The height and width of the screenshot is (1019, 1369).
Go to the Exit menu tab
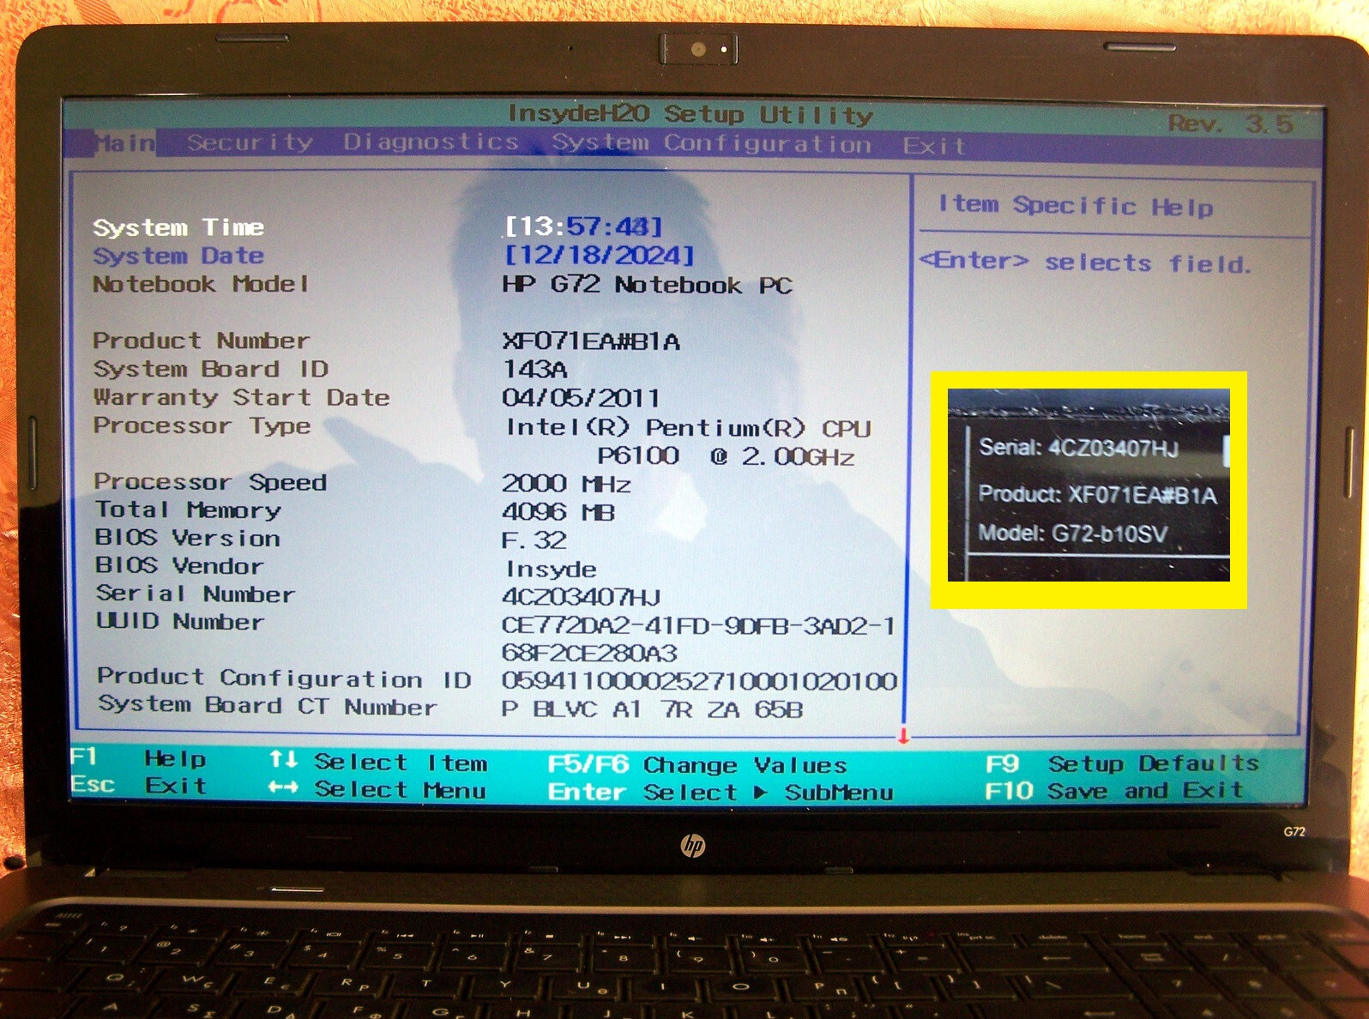934,146
